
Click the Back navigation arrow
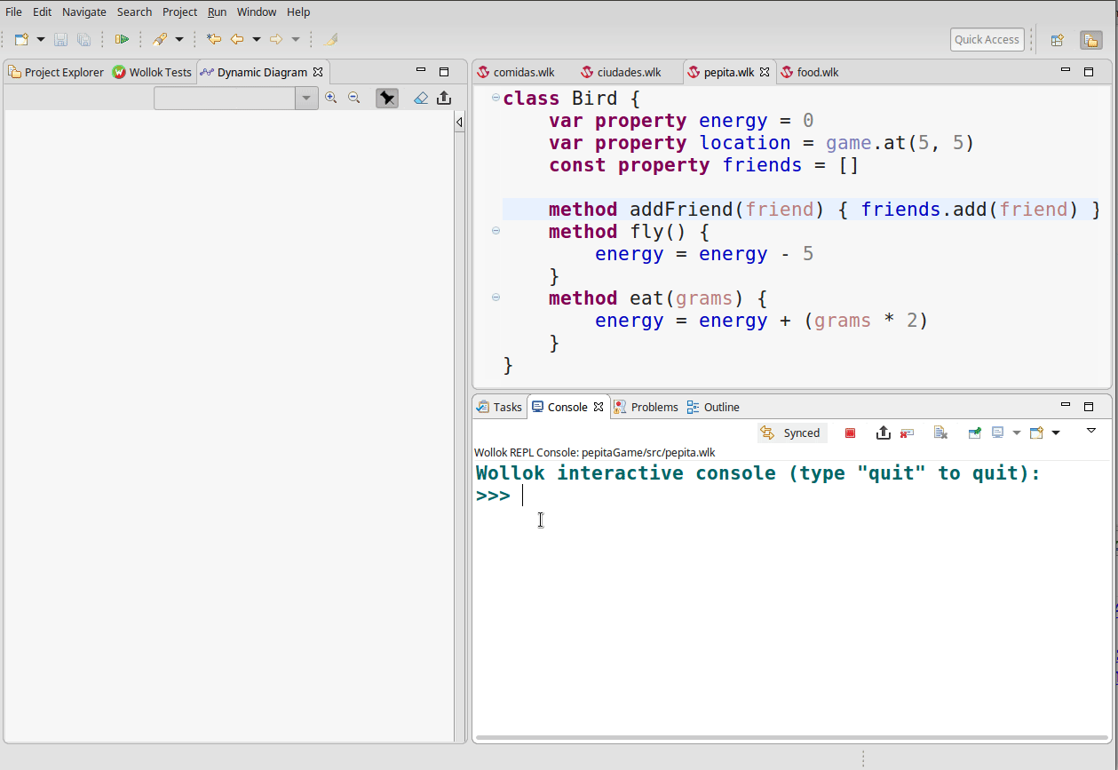(x=237, y=39)
